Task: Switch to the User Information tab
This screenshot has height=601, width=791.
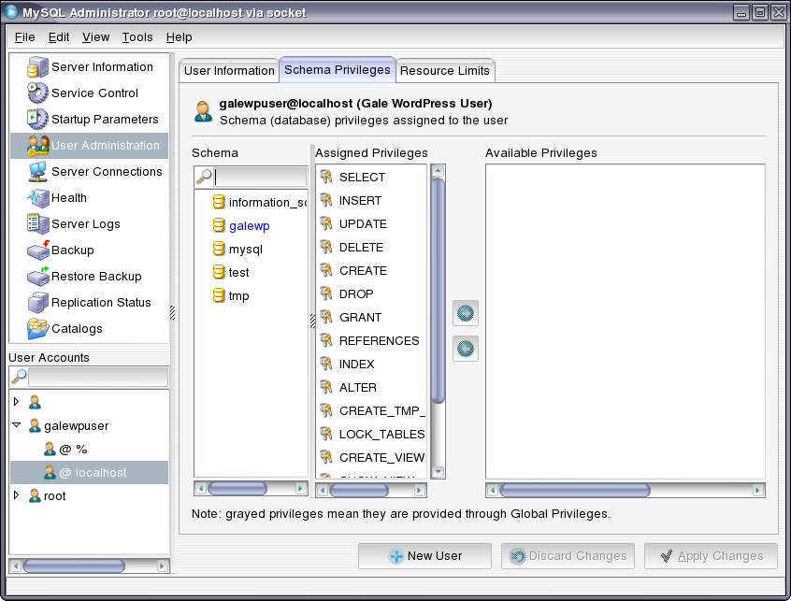Action: coord(229,71)
